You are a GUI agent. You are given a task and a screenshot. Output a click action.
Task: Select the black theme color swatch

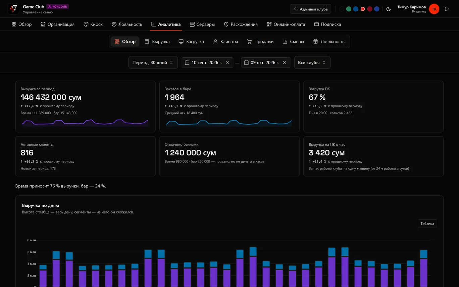point(342,9)
